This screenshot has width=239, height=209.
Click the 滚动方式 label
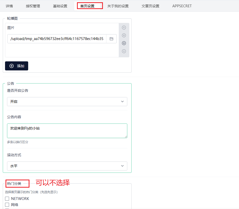[14, 155]
